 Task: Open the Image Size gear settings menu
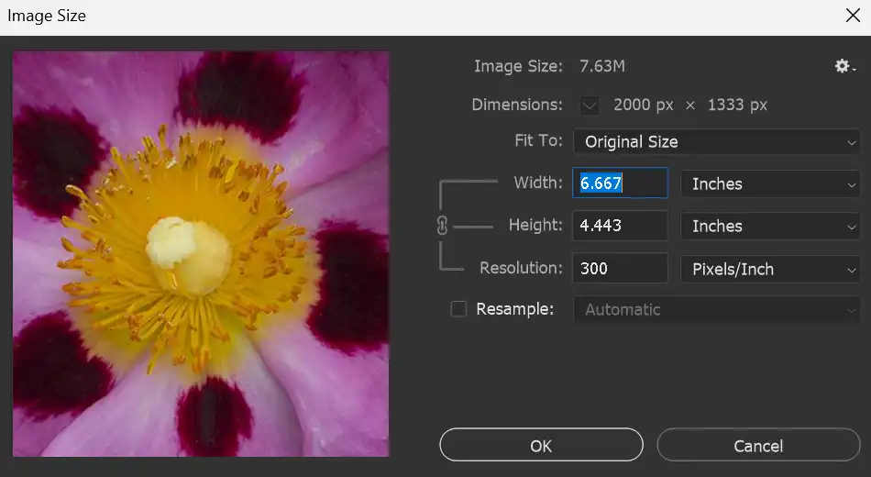pos(844,66)
